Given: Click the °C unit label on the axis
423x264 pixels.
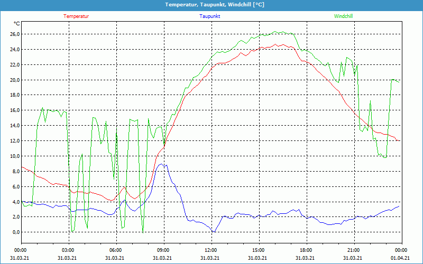Looking at the screenshot, I should tap(17, 24).
